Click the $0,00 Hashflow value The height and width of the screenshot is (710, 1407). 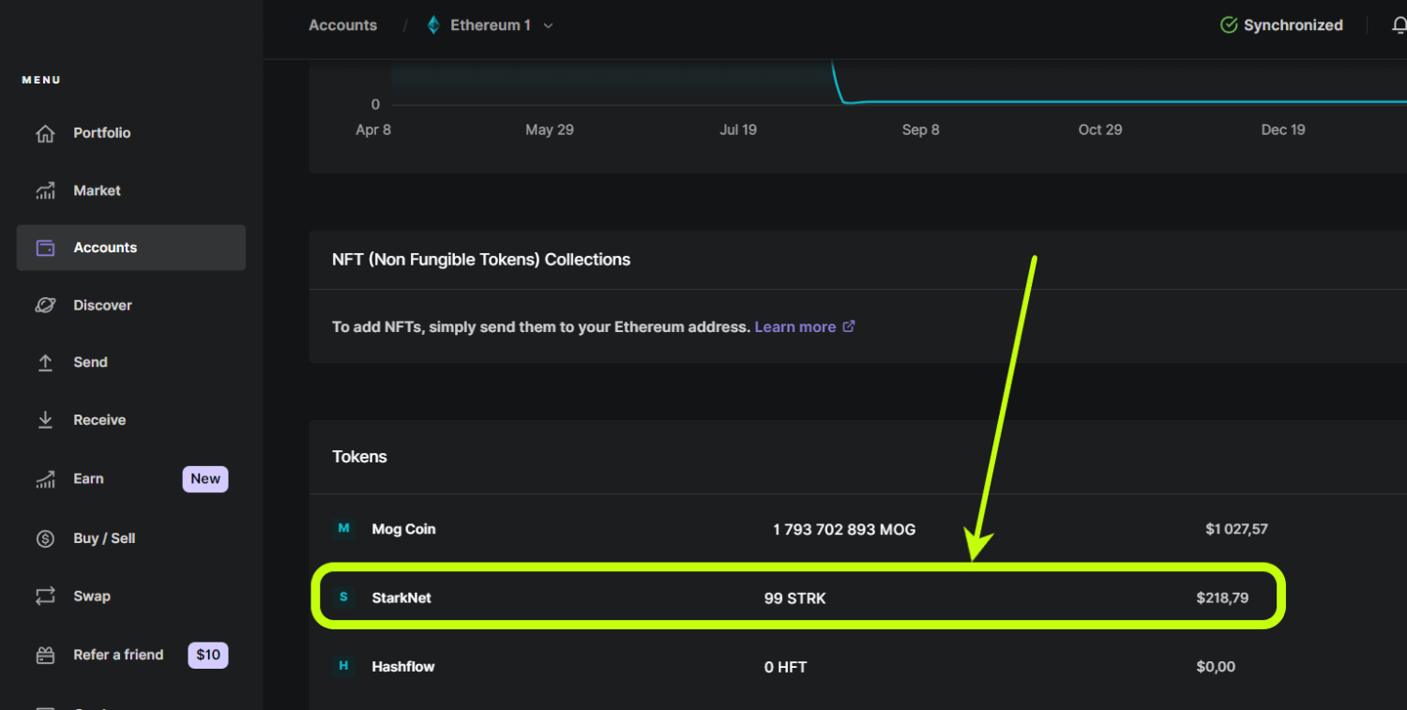tap(1216, 667)
